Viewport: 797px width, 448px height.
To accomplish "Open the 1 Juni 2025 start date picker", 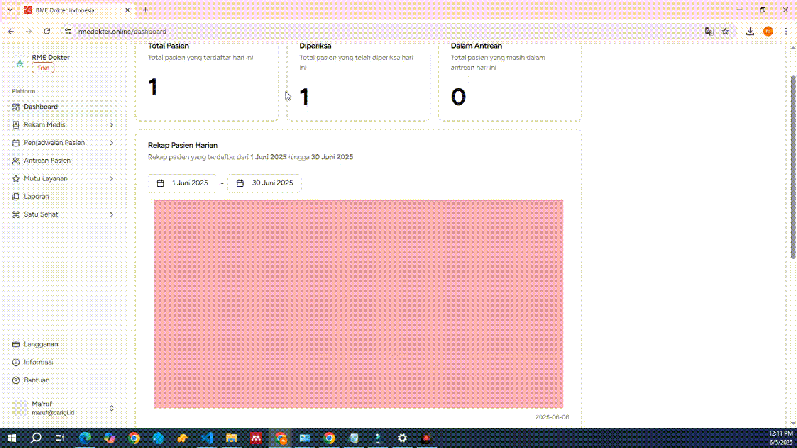I will (182, 183).
